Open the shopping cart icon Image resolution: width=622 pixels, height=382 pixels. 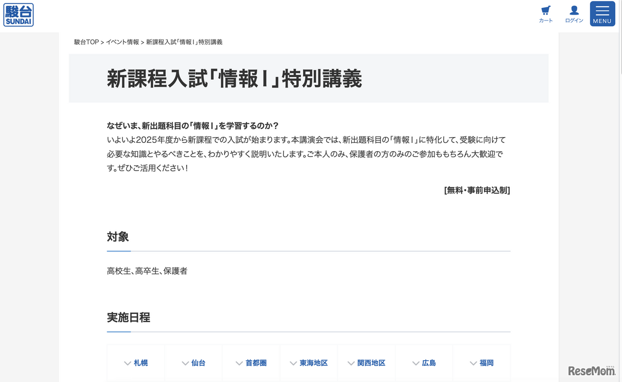click(x=546, y=11)
